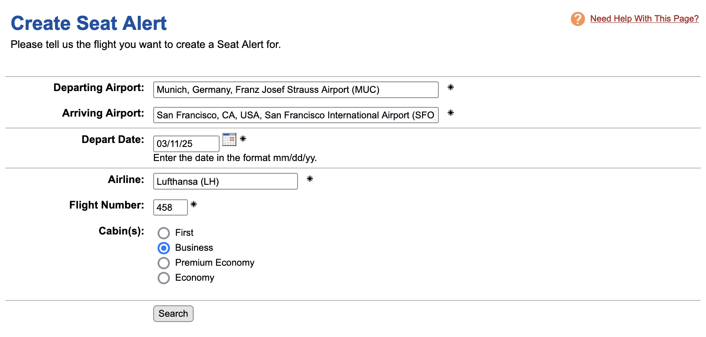Open the calendar date picker icon
Screen dimensions: 706x337
pyautogui.click(x=229, y=139)
